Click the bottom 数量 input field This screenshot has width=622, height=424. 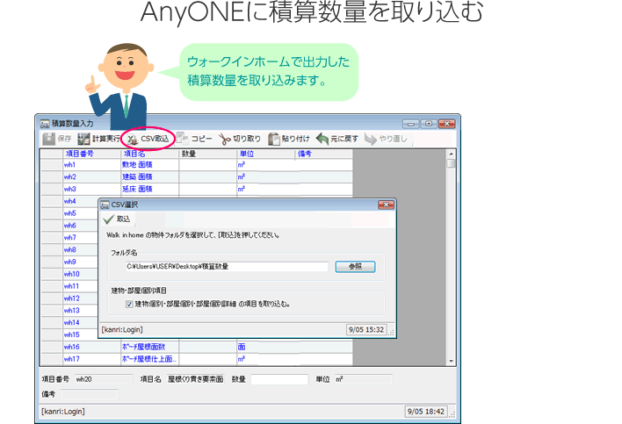[x=279, y=379]
